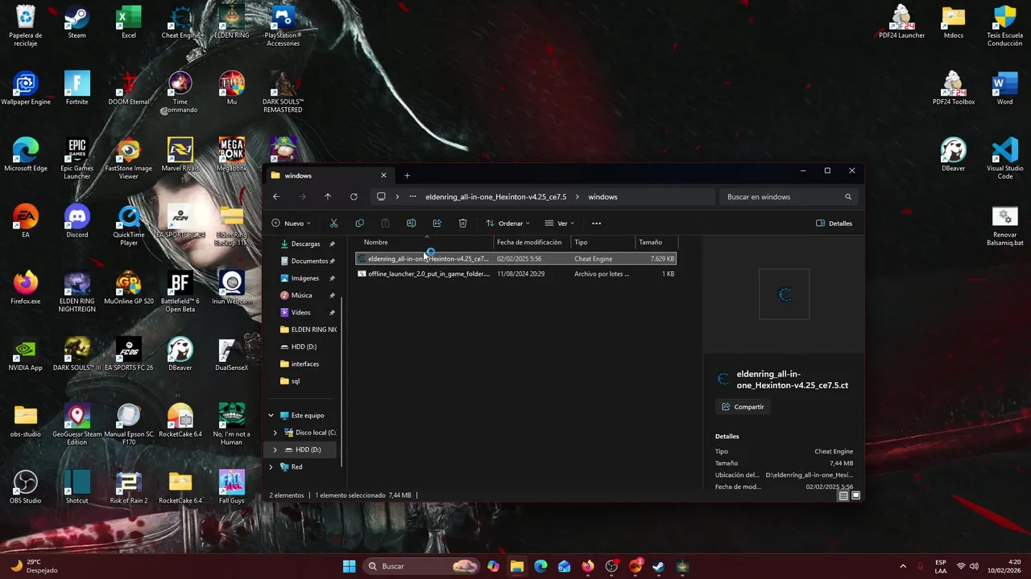Launch the NVIDIA App shortcut
Image resolution: width=1031 pixels, height=579 pixels.
[25, 355]
